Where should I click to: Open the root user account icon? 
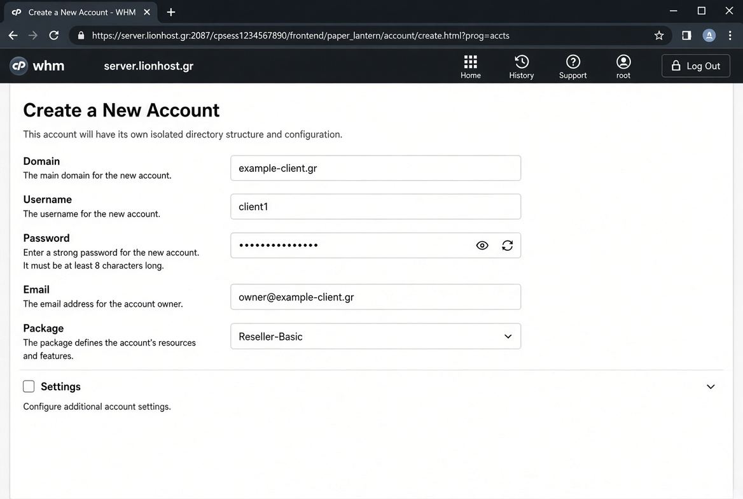623,62
